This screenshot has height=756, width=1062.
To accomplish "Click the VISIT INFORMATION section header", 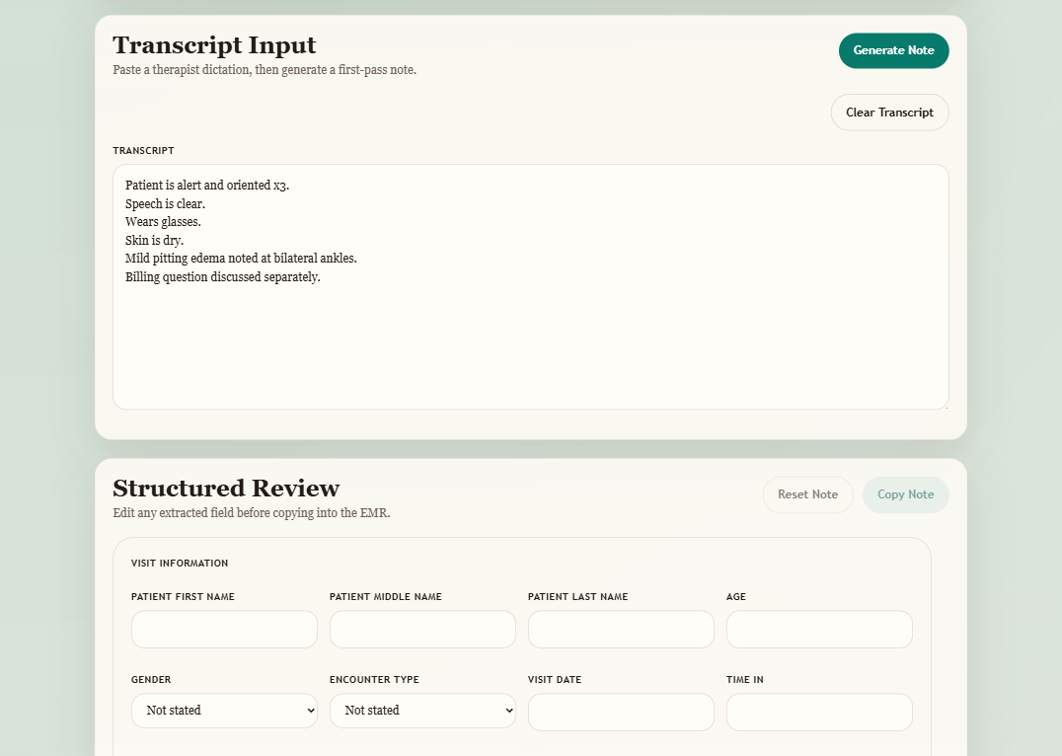I will point(179,563).
